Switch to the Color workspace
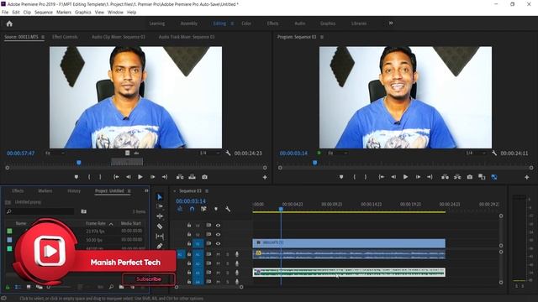Viewport: 538px width, 302px height. [x=246, y=23]
